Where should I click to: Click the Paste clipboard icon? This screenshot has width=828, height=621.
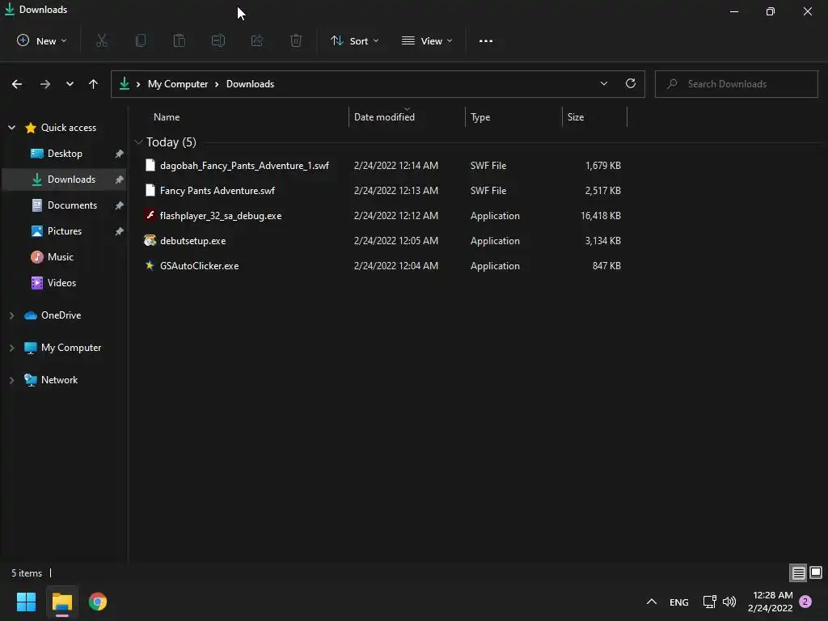point(180,40)
